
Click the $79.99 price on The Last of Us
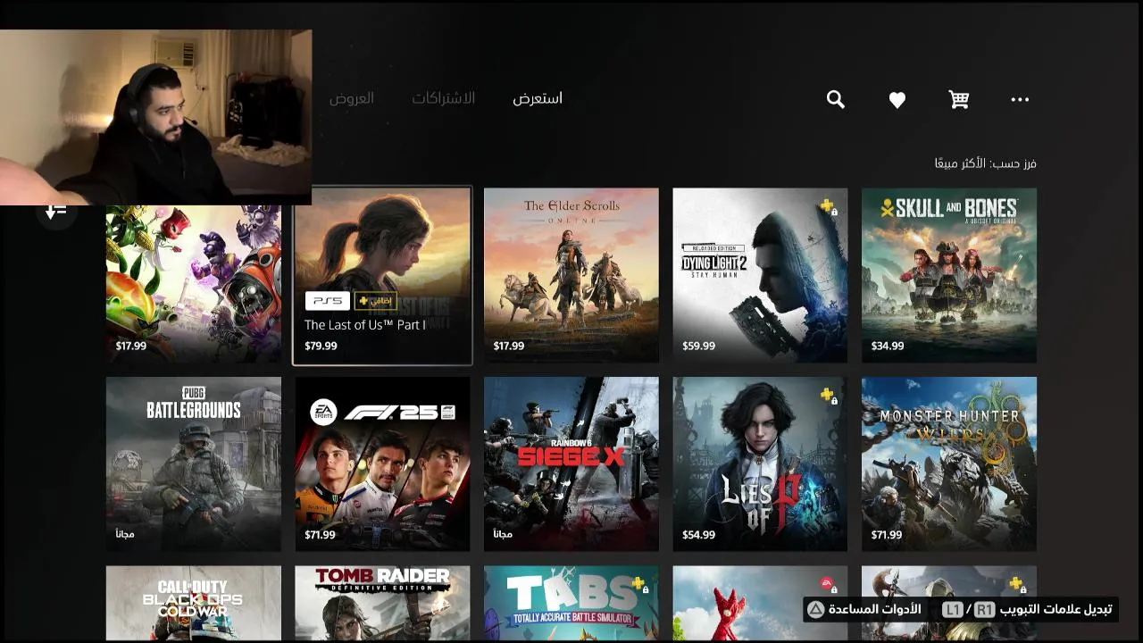click(321, 347)
